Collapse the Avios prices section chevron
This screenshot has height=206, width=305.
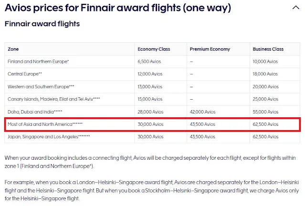point(295,8)
